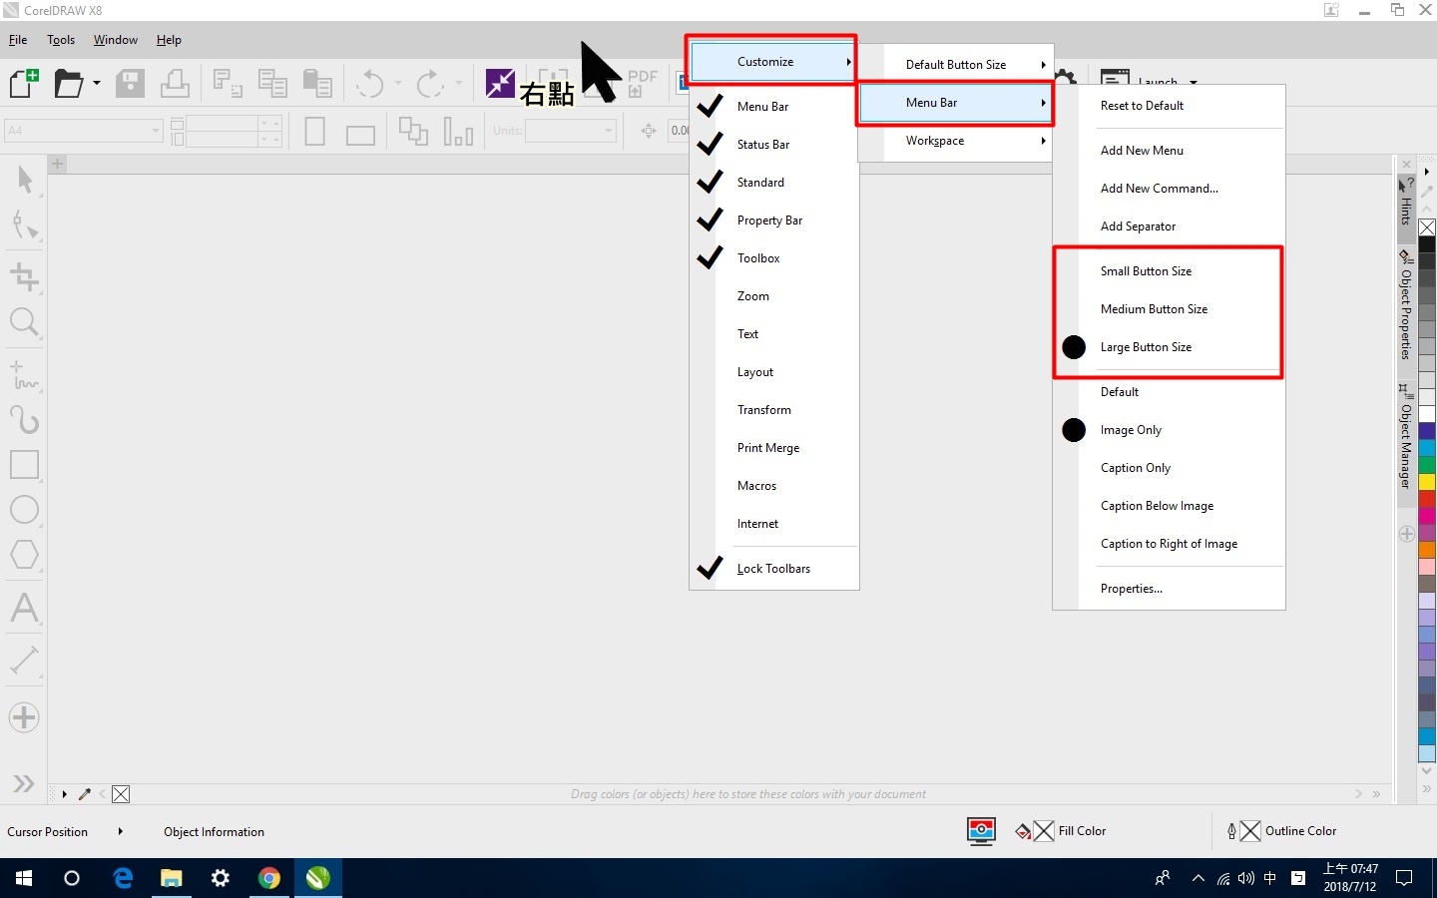The image size is (1437, 898).
Task: Enable the Transform toolbar entry
Action: tap(774, 410)
